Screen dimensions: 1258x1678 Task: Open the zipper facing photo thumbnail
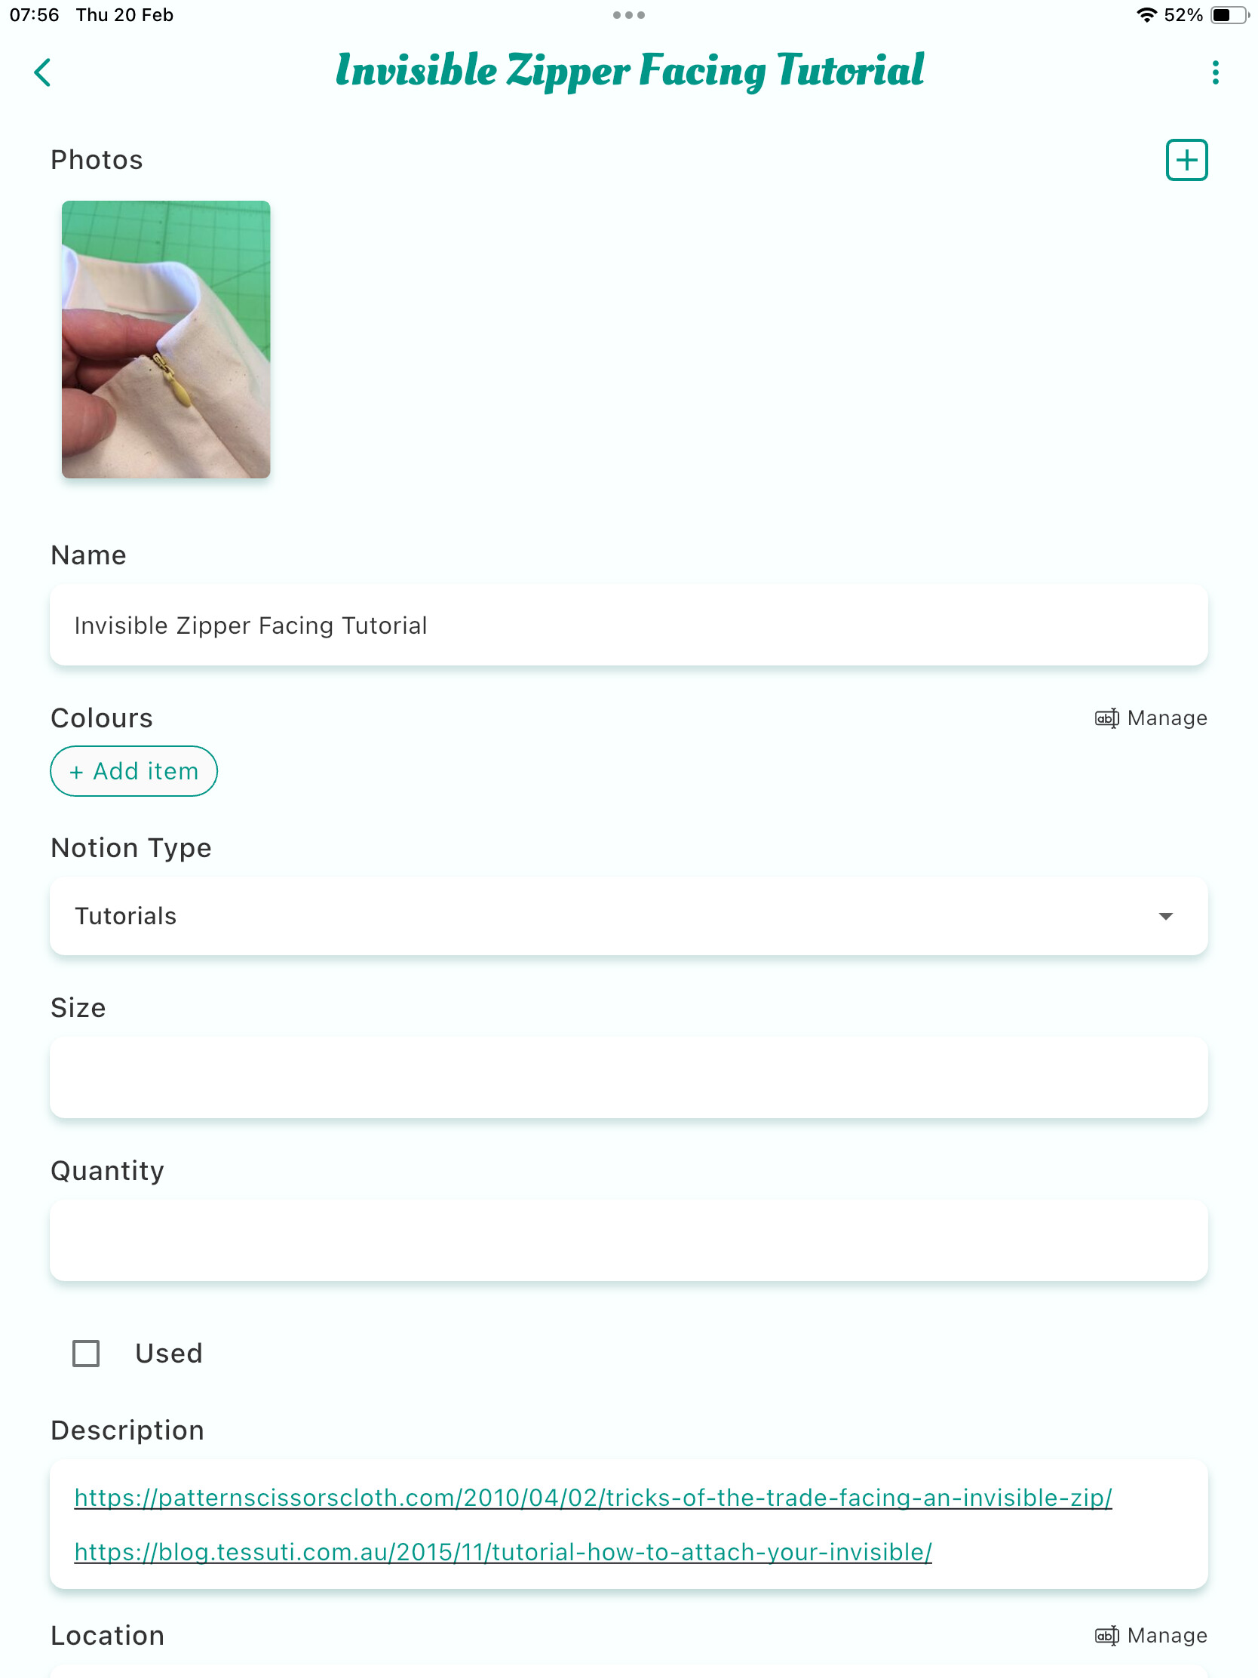click(166, 339)
